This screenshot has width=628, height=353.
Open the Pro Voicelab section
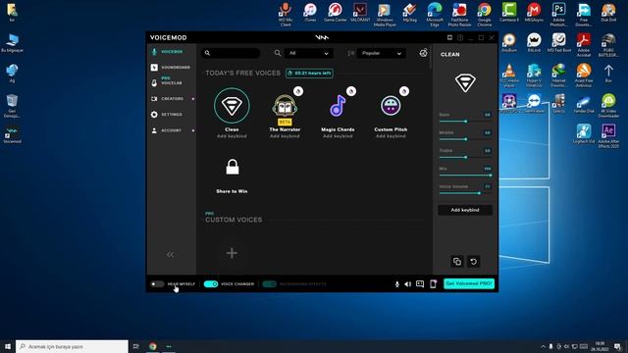pyautogui.click(x=168, y=80)
